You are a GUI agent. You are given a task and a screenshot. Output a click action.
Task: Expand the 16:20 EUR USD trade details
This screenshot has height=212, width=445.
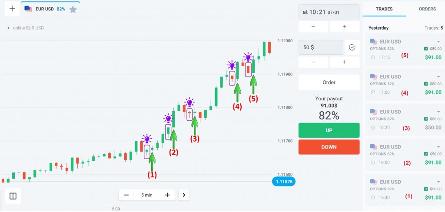(438, 112)
